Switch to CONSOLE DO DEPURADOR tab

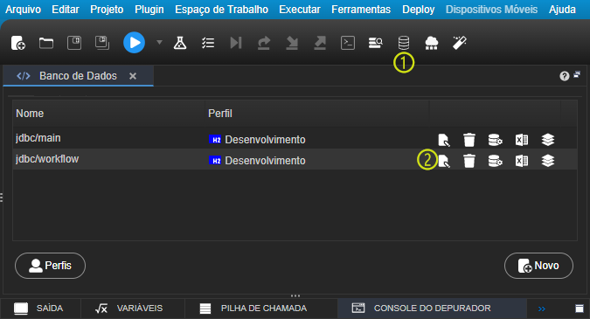432,309
